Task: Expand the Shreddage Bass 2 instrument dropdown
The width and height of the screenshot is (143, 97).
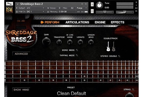Action: tap(18, 4)
